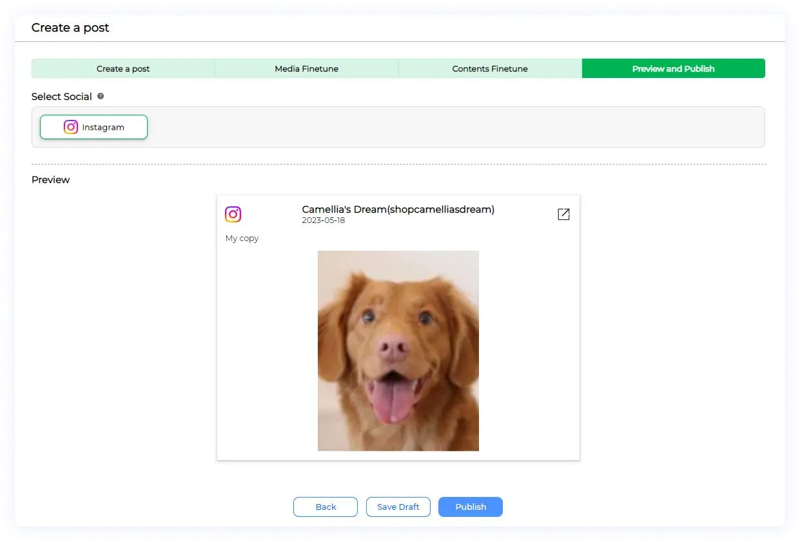Switch to the Media Finetune step
Image resolution: width=800 pixels, height=544 pixels.
(306, 68)
